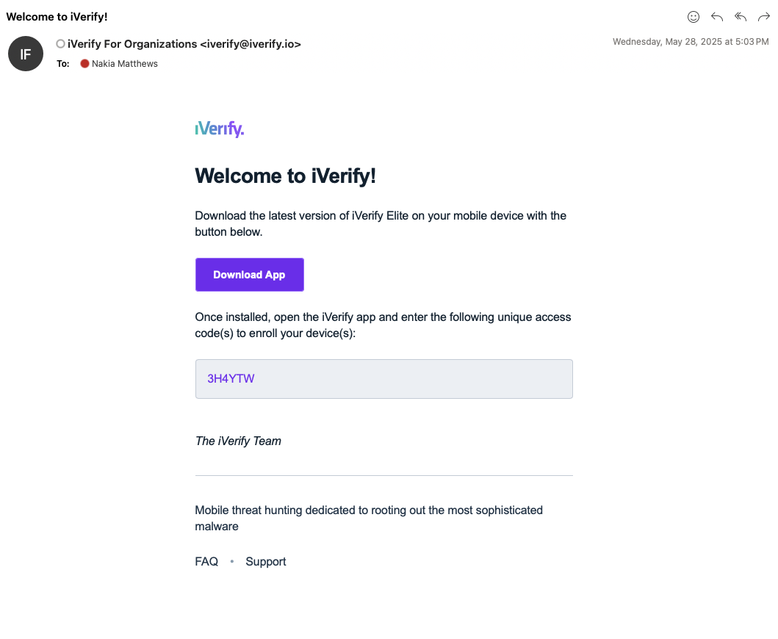Click the Reply arrow icon

coord(717,17)
